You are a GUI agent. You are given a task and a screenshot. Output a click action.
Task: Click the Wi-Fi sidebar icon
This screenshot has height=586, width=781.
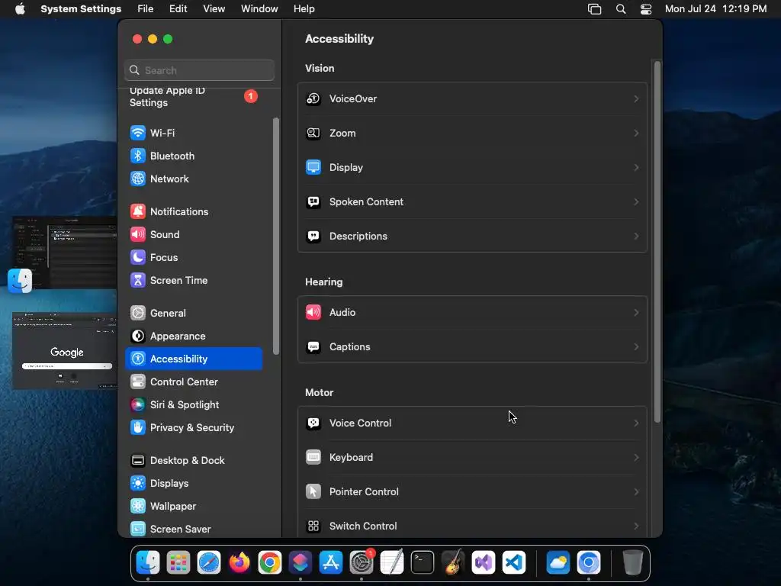(x=138, y=133)
